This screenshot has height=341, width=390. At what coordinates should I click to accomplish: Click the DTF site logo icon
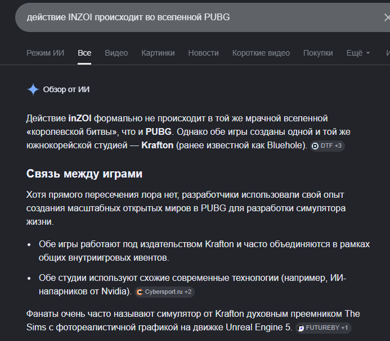[315, 146]
